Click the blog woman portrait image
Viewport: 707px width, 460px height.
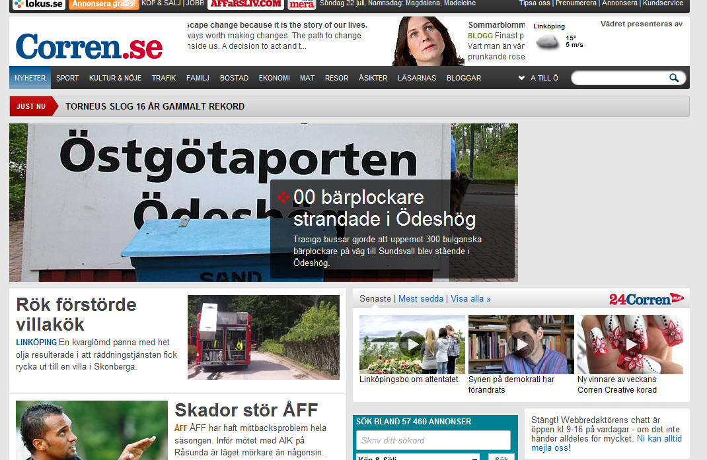pos(428,41)
